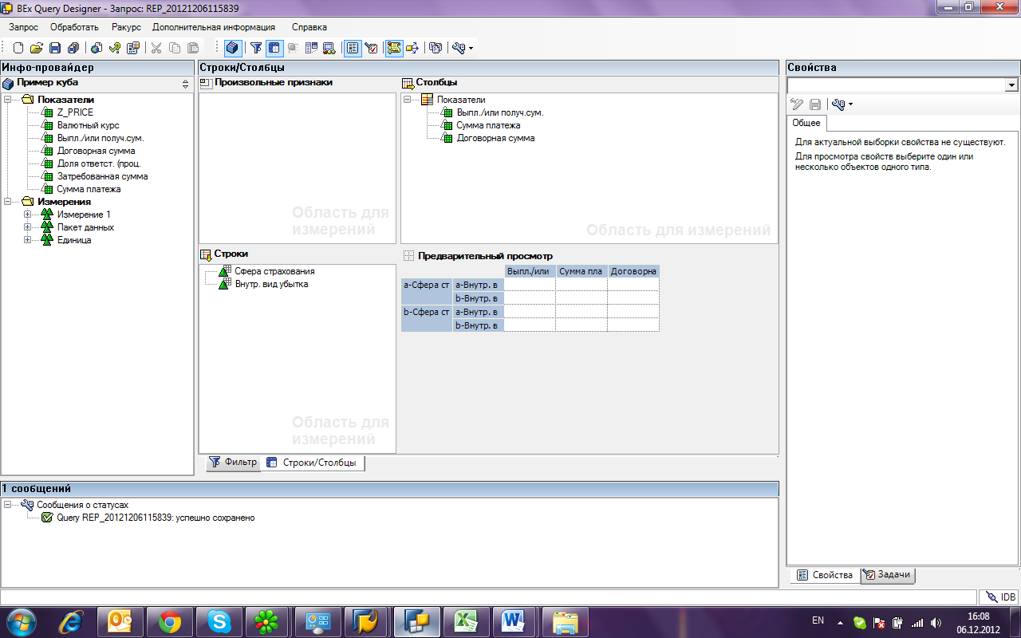Click the Cut scissors icon

tap(156, 48)
